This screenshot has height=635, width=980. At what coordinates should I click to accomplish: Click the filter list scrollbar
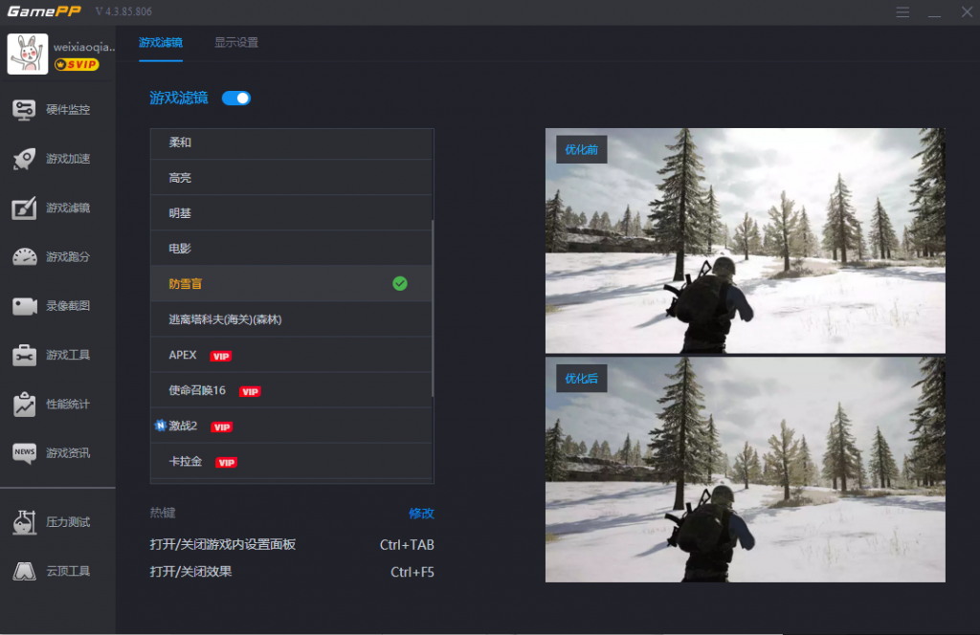pyautogui.click(x=433, y=308)
